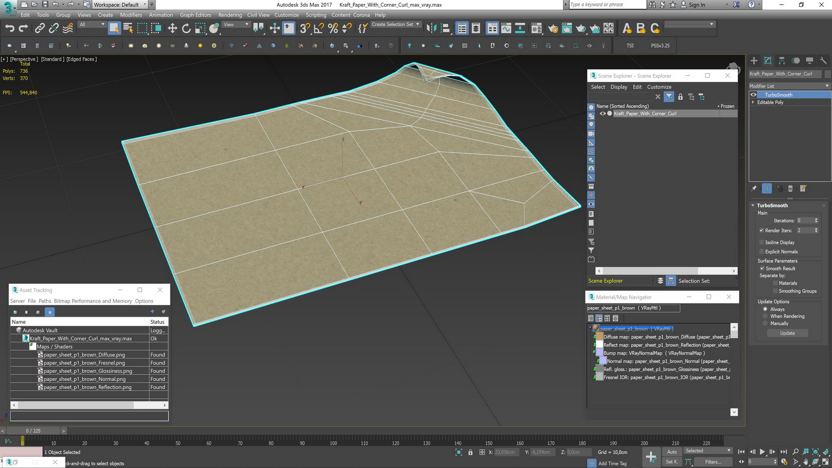The image size is (832, 468).
Task: Select the When Rendering radio option
Action: coord(765,316)
